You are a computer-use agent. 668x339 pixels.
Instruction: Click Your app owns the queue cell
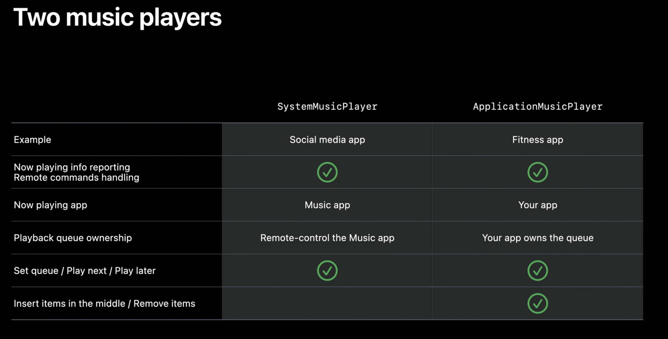tap(537, 238)
